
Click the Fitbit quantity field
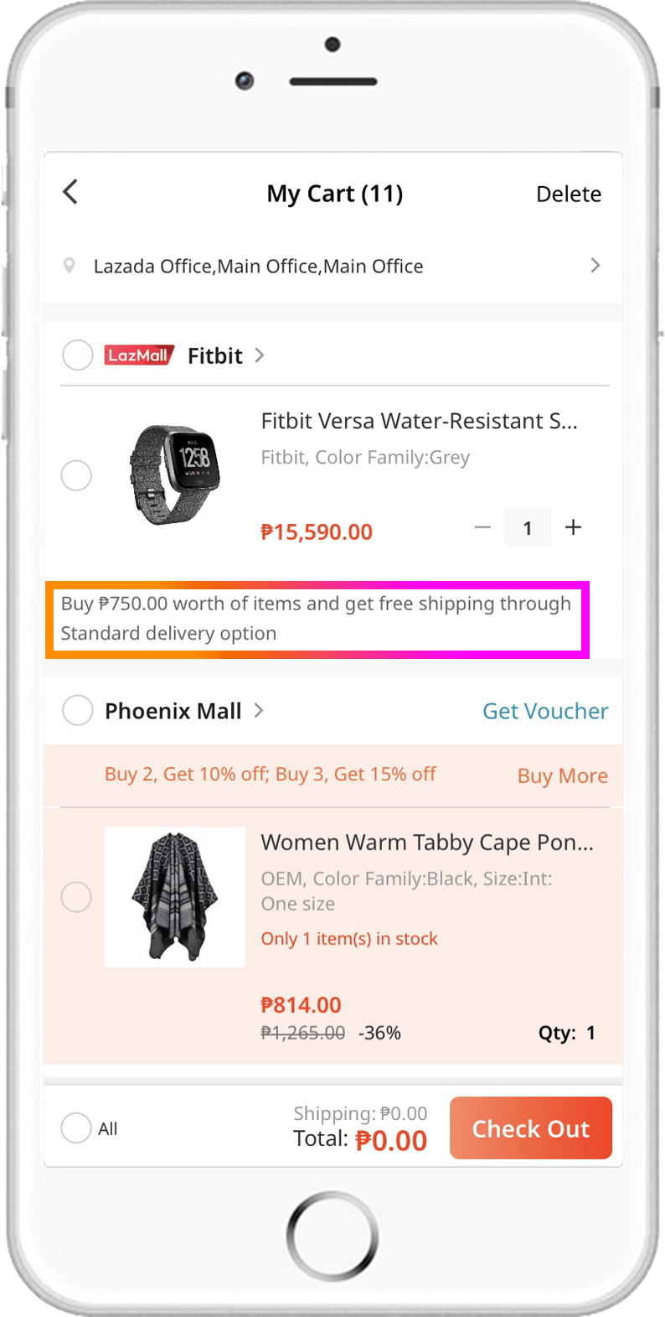pyautogui.click(x=528, y=528)
